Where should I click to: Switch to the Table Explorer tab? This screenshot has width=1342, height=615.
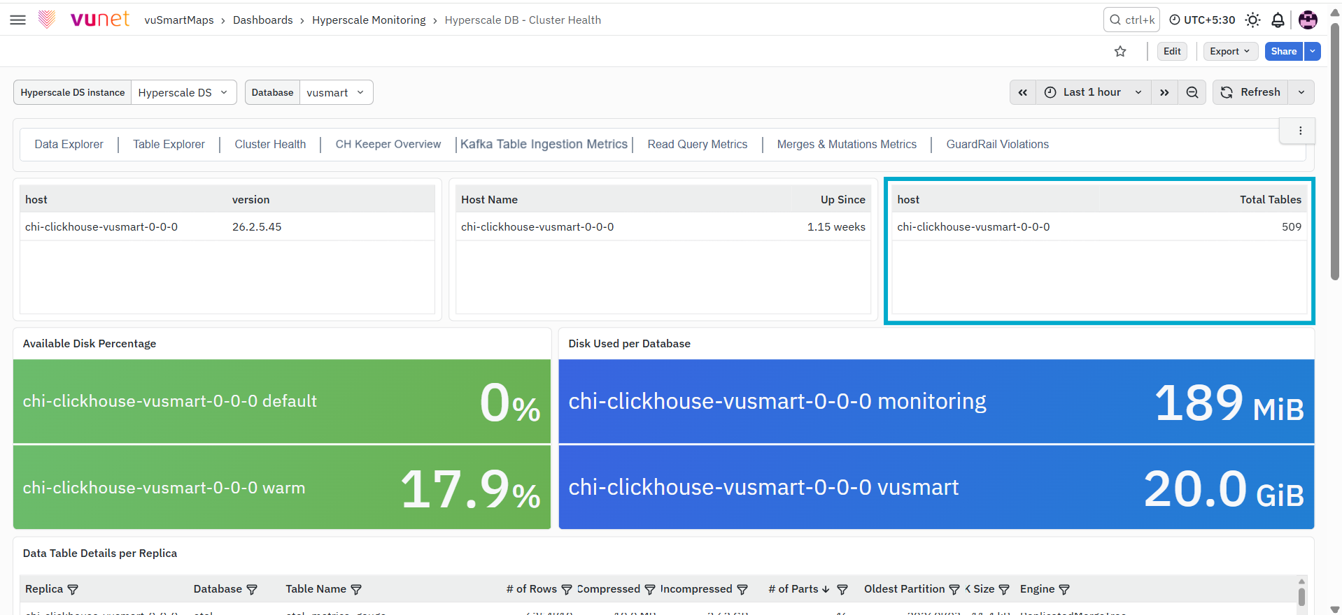169,144
